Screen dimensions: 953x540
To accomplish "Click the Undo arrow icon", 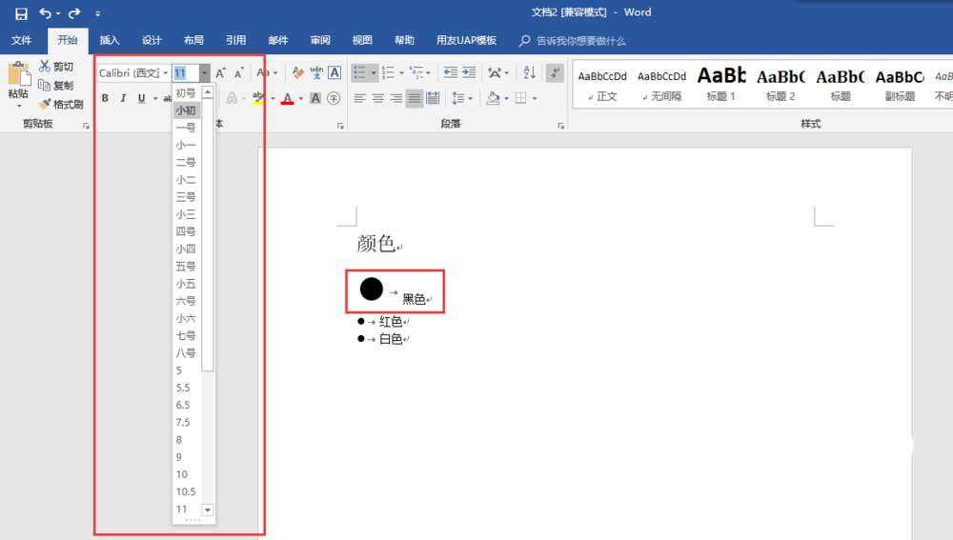I will click(x=46, y=12).
